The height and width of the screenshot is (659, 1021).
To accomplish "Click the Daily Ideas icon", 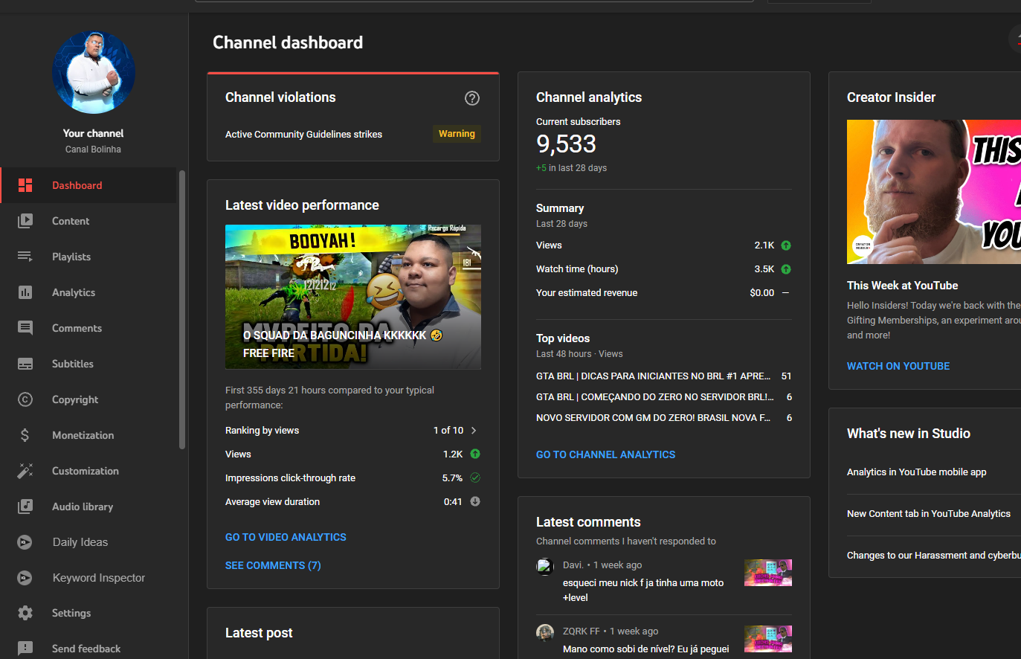I will click(25, 542).
